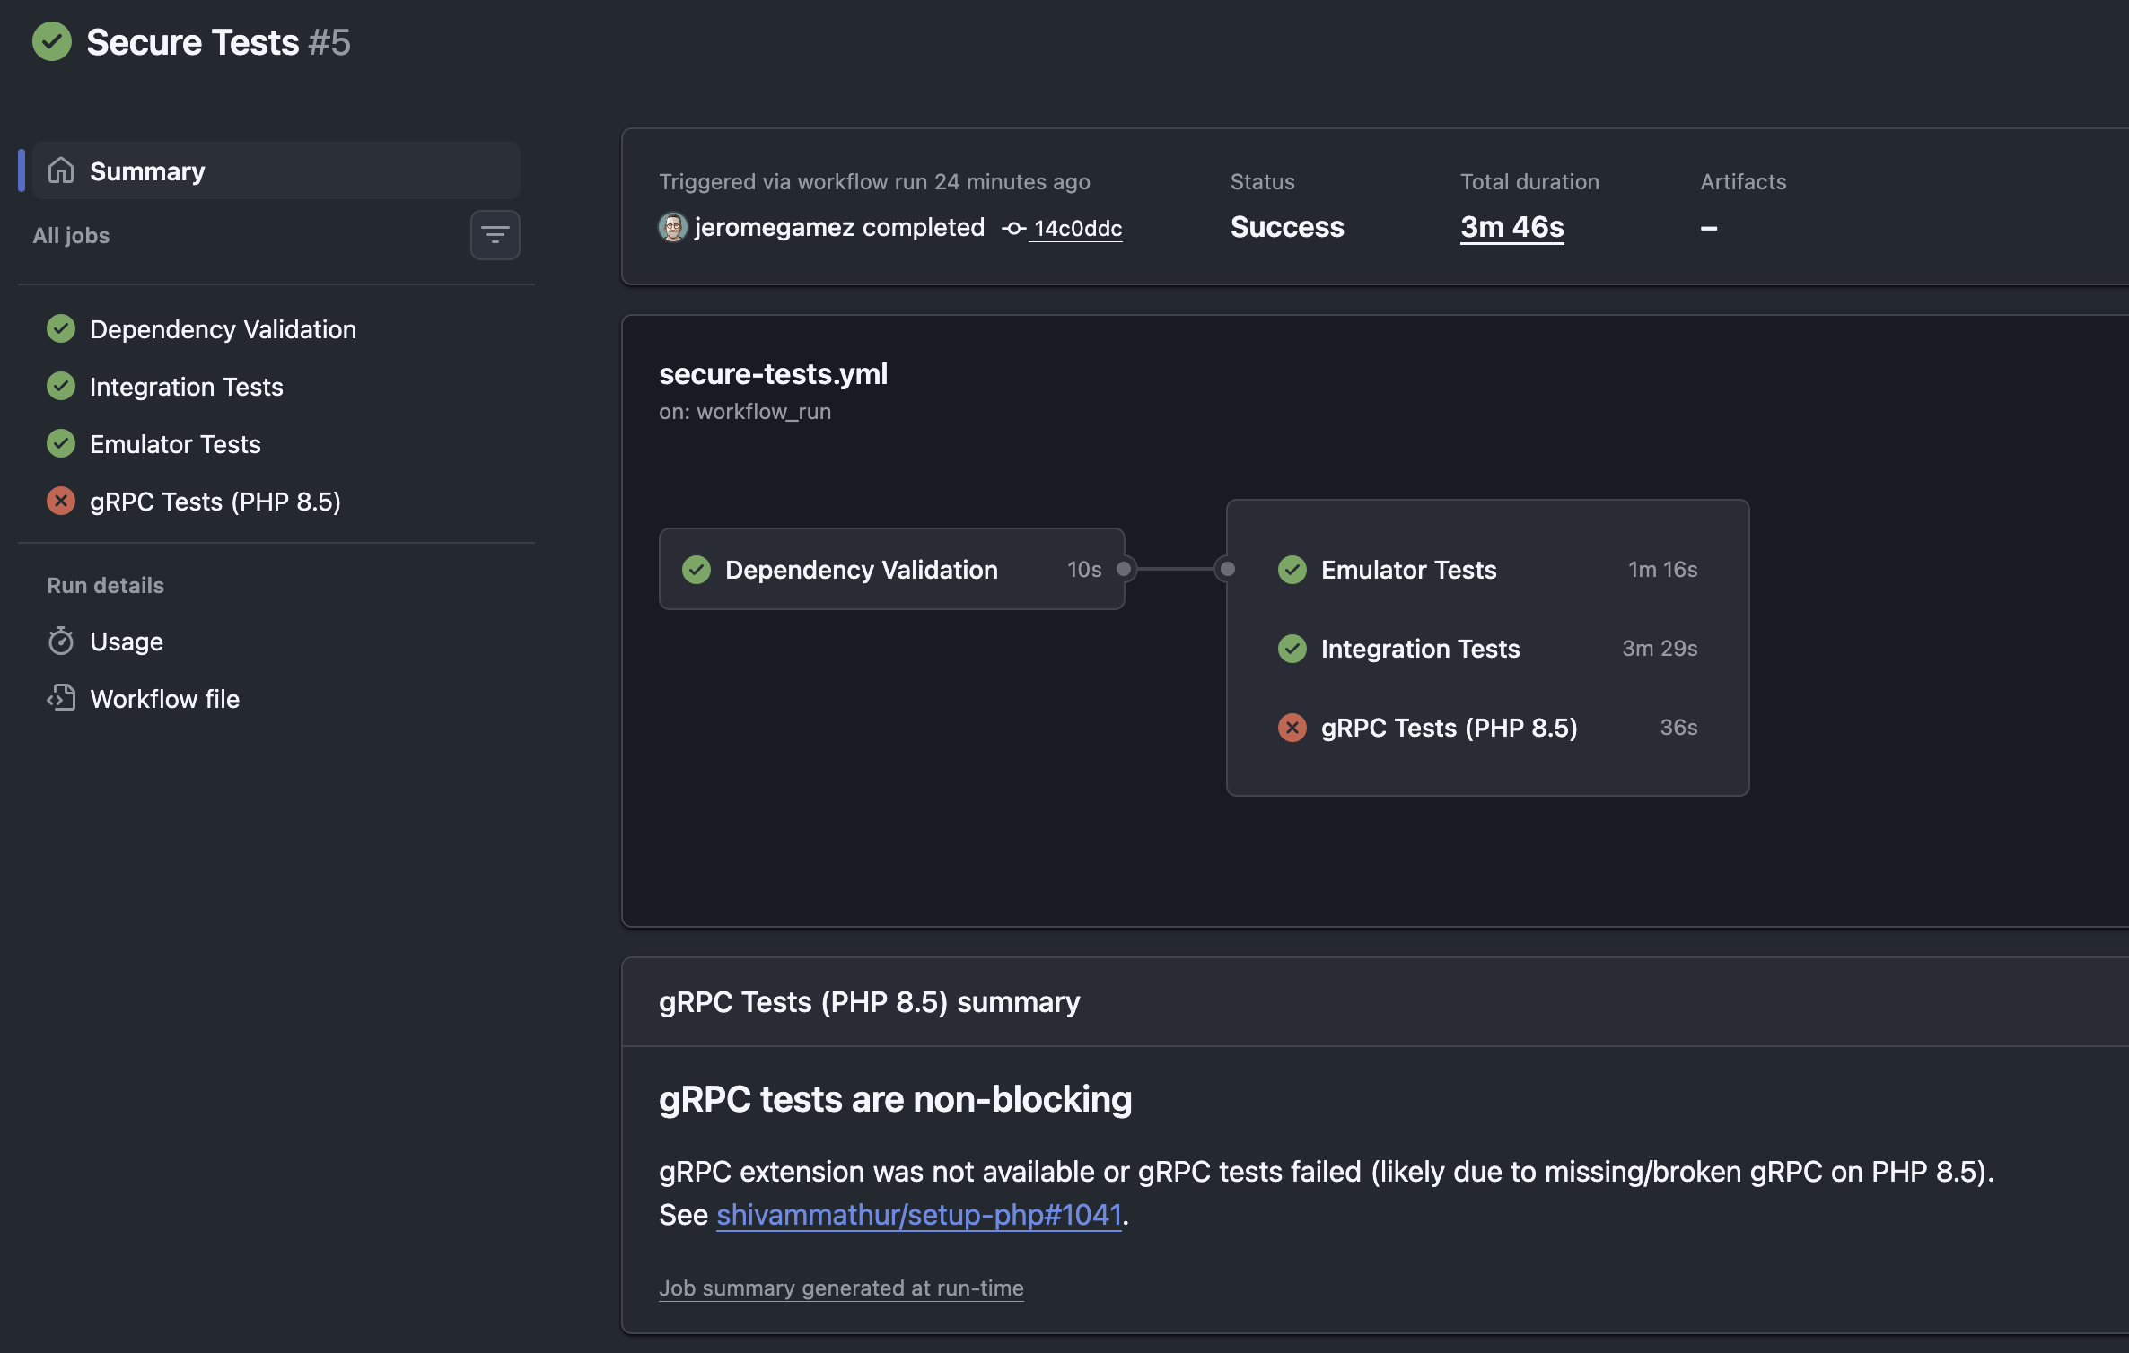
Task: Click the Job summary generated at run-time link
Action: click(841, 1288)
